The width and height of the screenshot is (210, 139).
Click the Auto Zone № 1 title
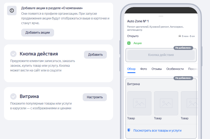tap(138, 21)
